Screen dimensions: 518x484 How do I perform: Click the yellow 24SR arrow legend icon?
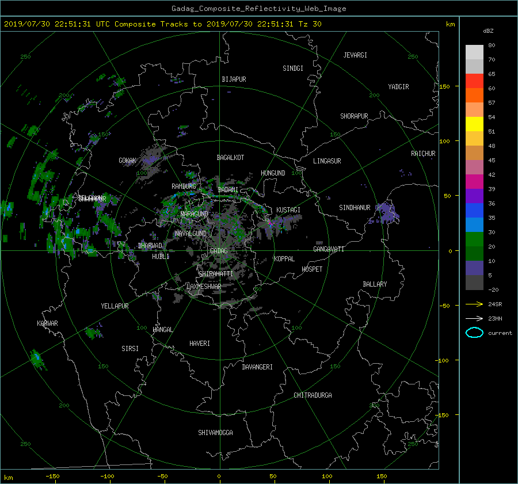tap(474, 304)
